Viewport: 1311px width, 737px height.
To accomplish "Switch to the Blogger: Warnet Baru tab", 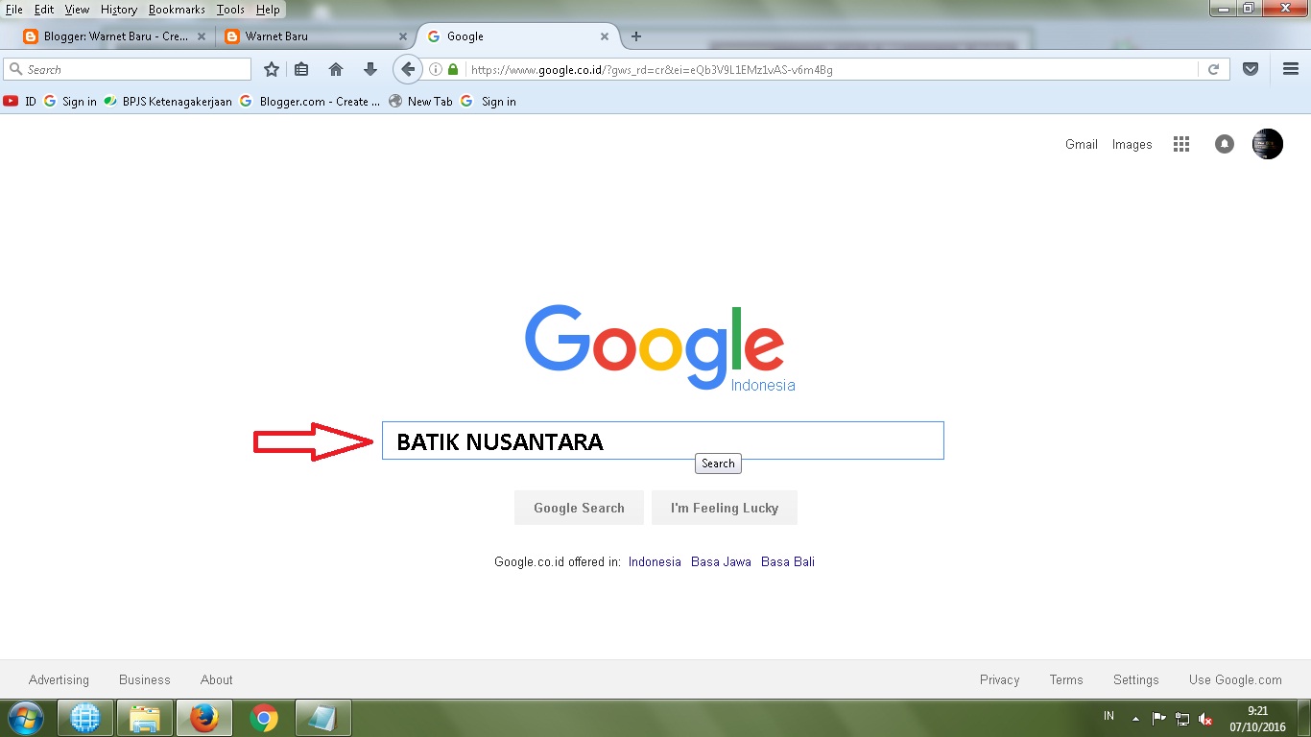I will click(x=115, y=36).
